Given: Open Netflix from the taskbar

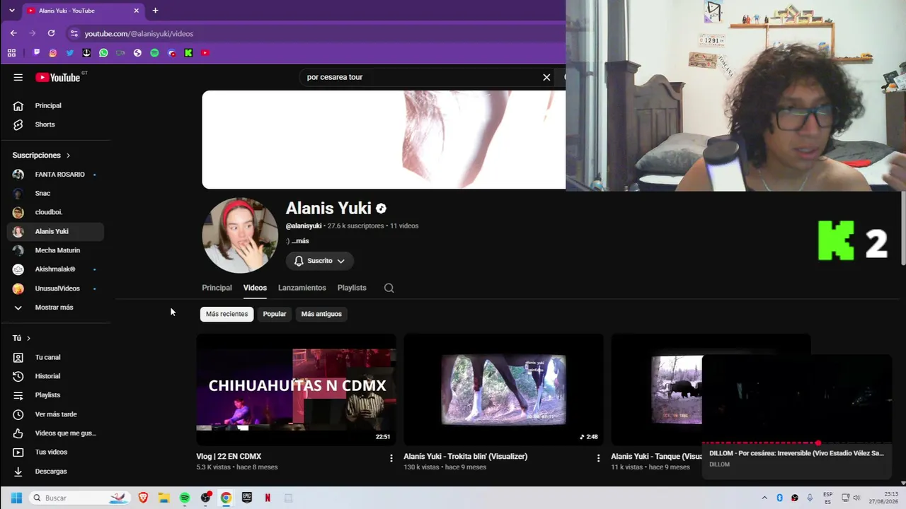Looking at the screenshot, I should coord(268,498).
